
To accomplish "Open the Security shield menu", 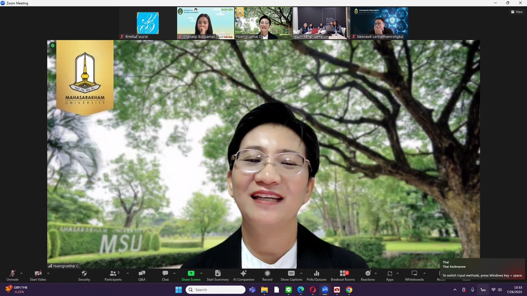I will point(84,275).
